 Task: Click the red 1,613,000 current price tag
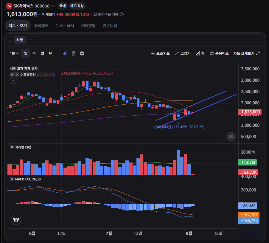point(250,112)
